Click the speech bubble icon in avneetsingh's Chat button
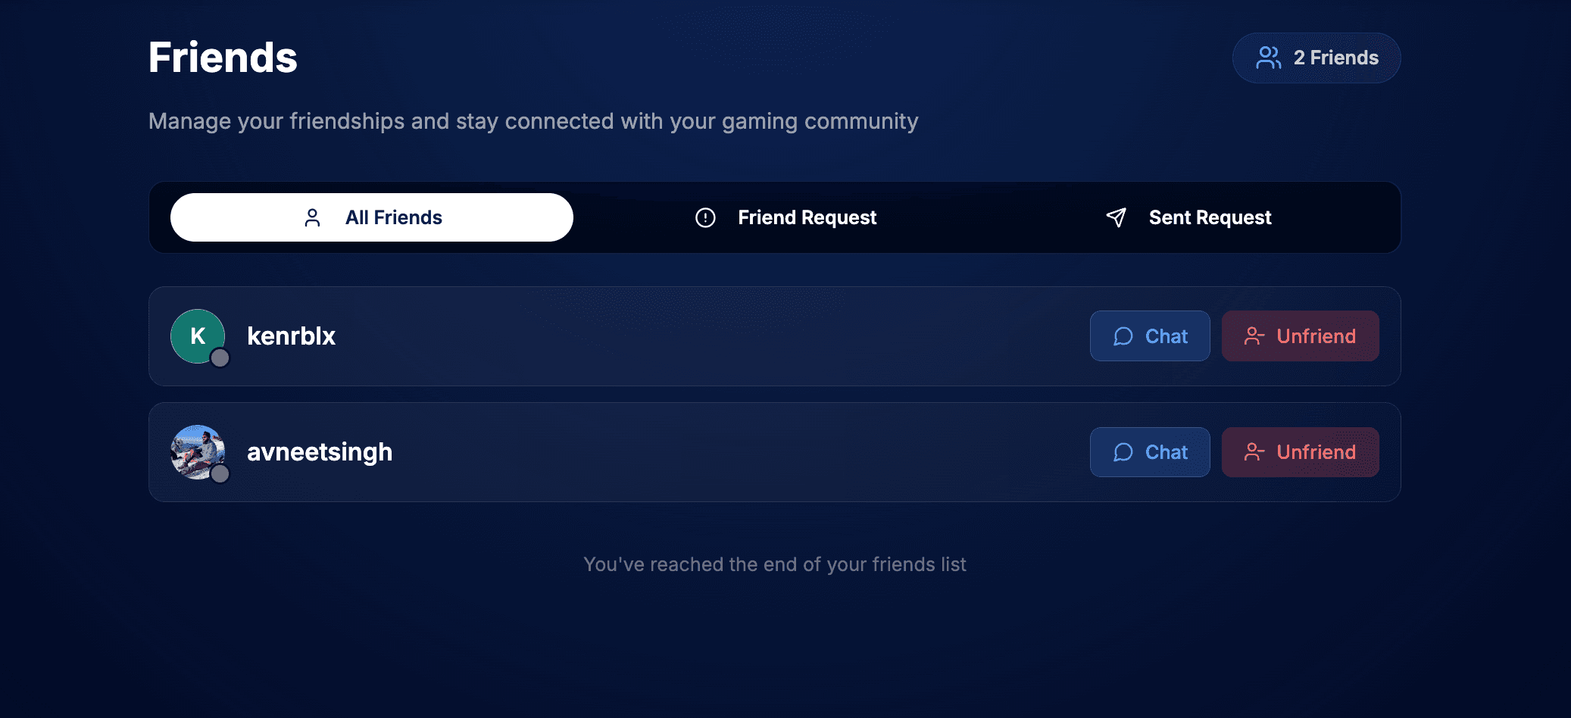Viewport: 1571px width, 718px height. click(x=1123, y=452)
